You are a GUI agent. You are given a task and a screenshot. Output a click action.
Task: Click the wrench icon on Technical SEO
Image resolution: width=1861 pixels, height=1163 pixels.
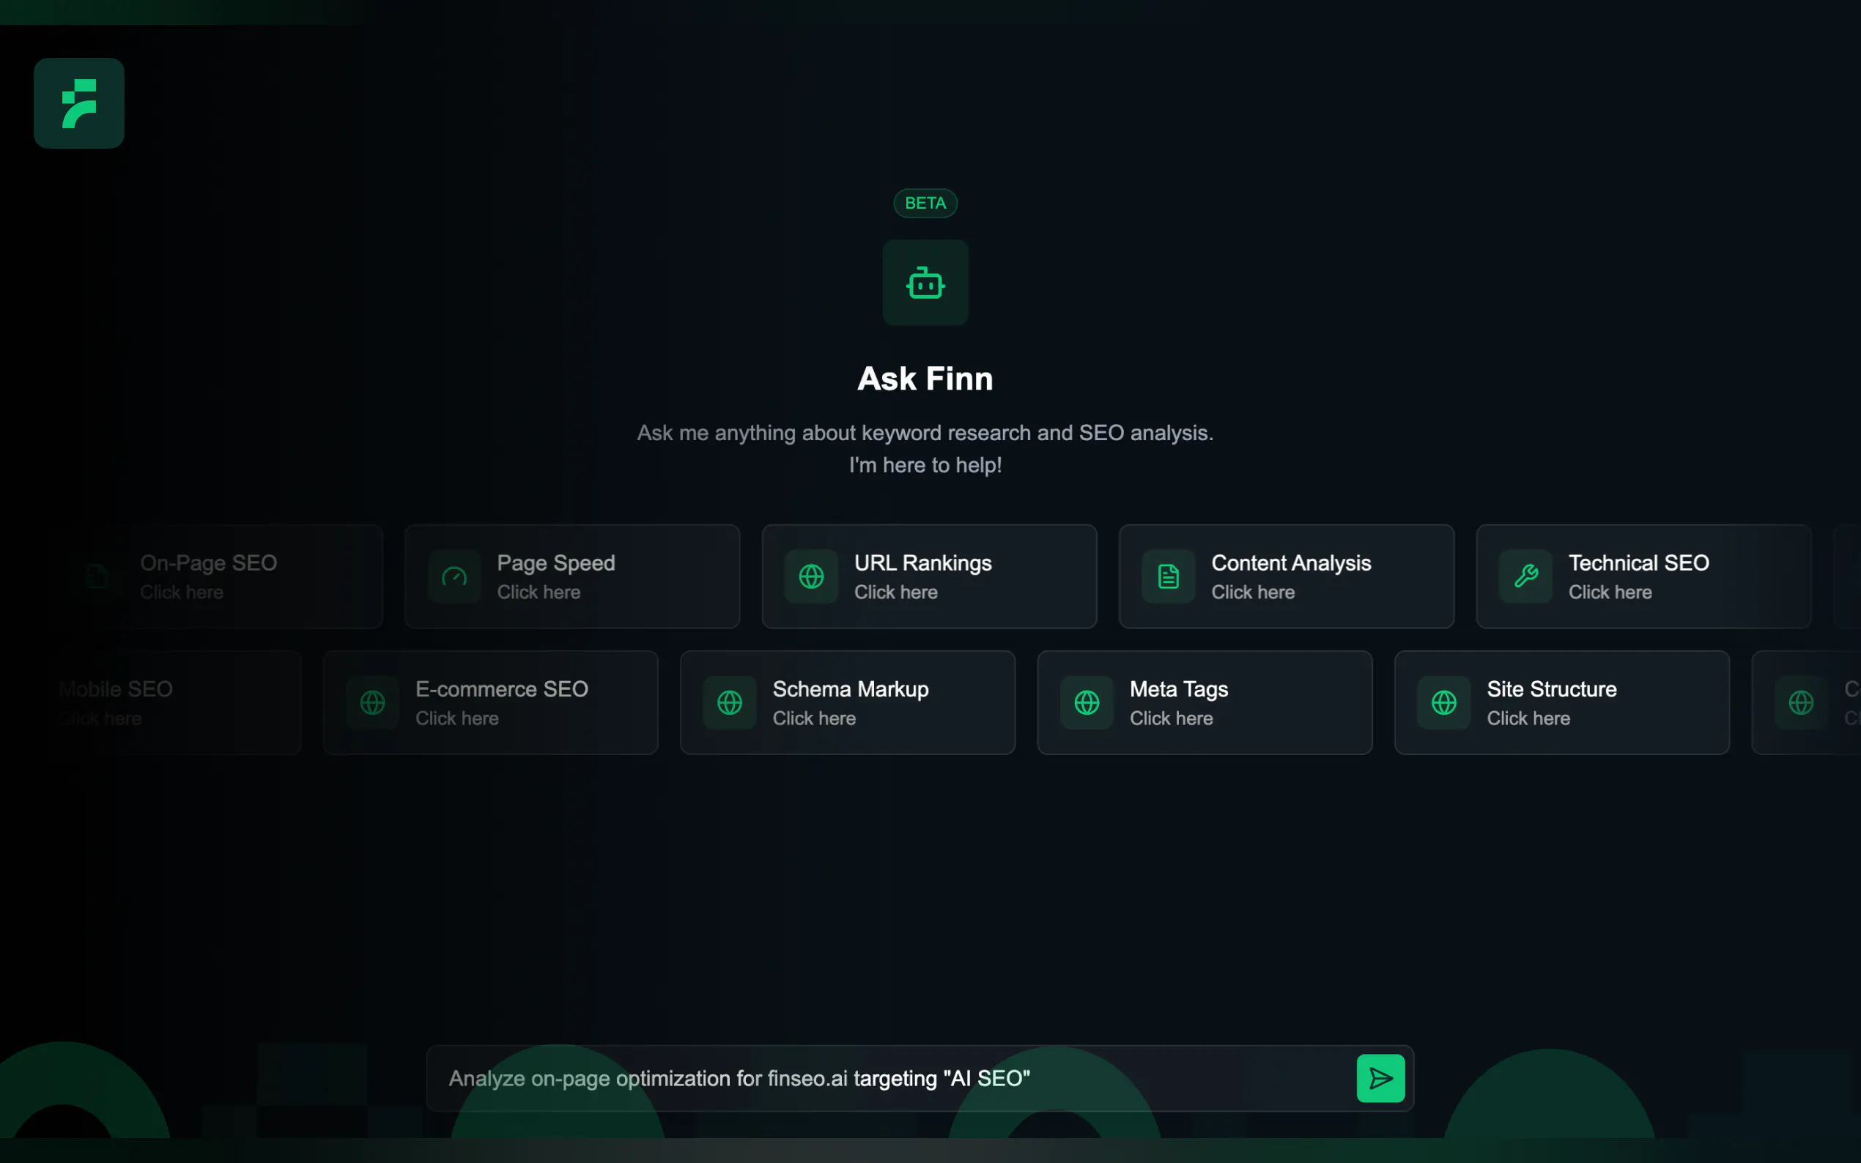coord(1525,576)
